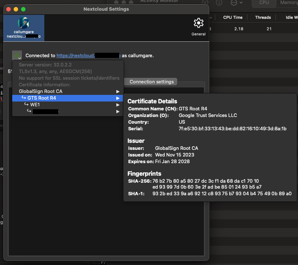Expand the redacted leaf certificate arrow
Screen dimensions: 298x265
pos(118,111)
